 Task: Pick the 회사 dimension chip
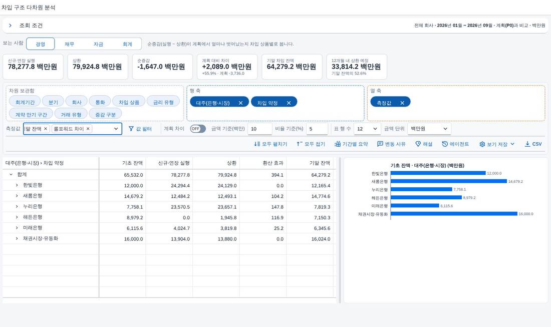(77, 102)
